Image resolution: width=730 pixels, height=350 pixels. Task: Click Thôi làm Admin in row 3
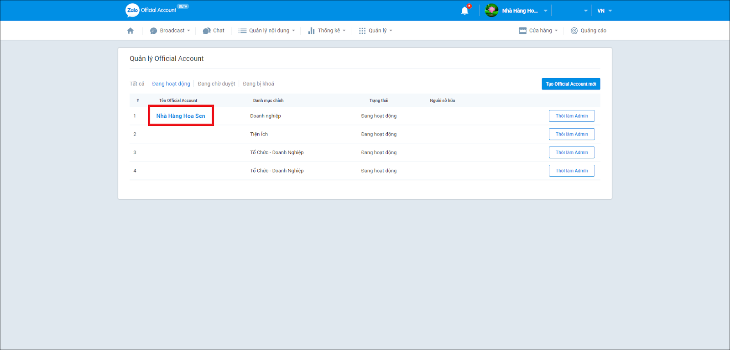572,152
